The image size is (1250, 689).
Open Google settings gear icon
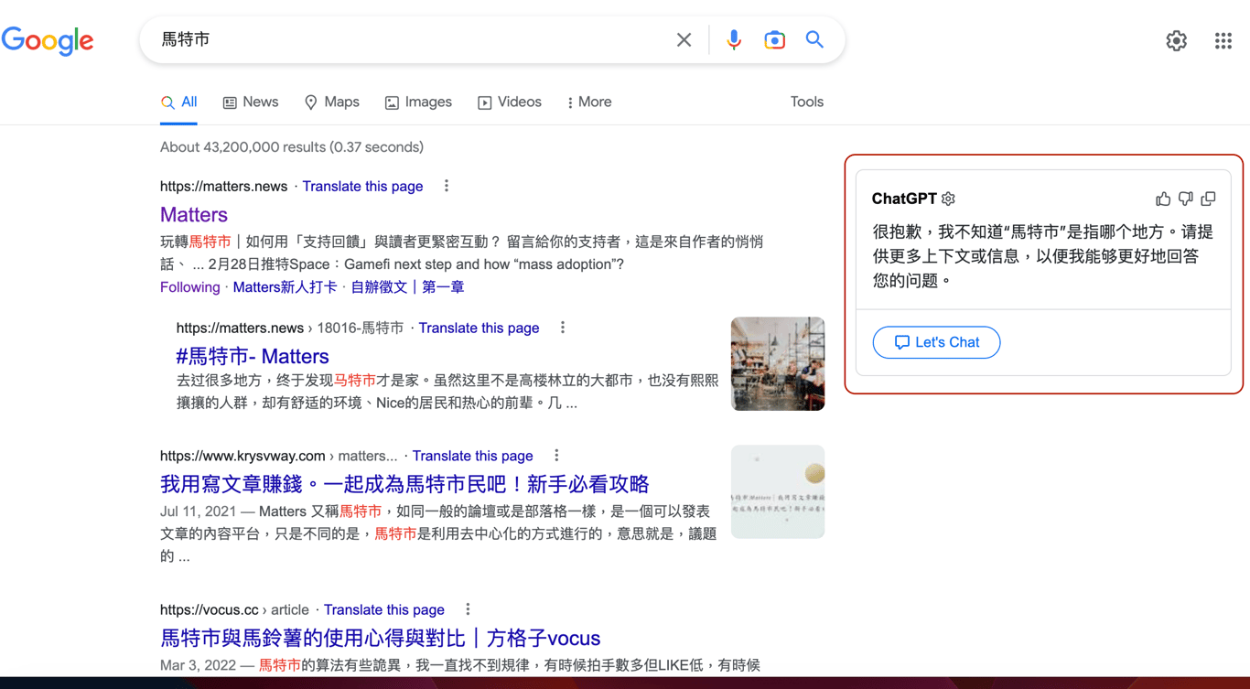point(1176,40)
